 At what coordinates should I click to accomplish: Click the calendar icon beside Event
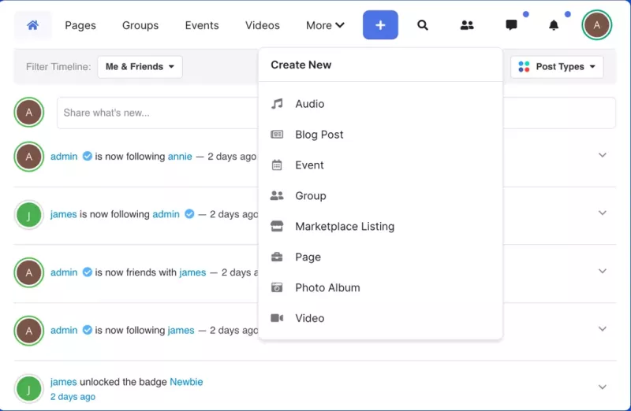277,165
